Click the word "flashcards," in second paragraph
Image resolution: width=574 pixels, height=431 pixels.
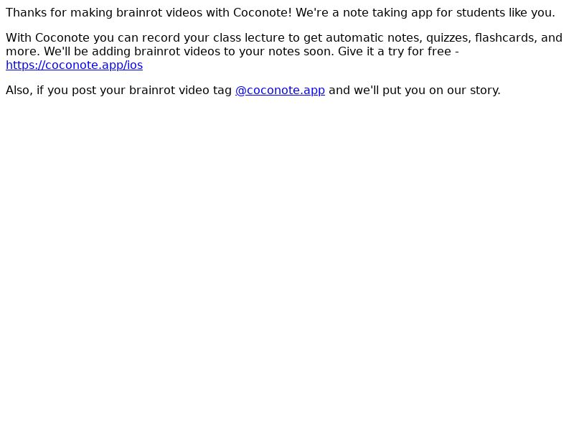[x=506, y=38]
